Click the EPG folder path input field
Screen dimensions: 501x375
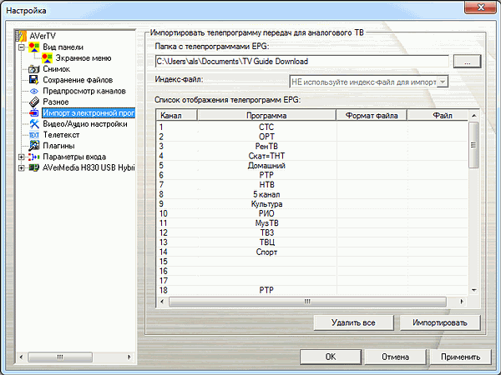pos(302,61)
